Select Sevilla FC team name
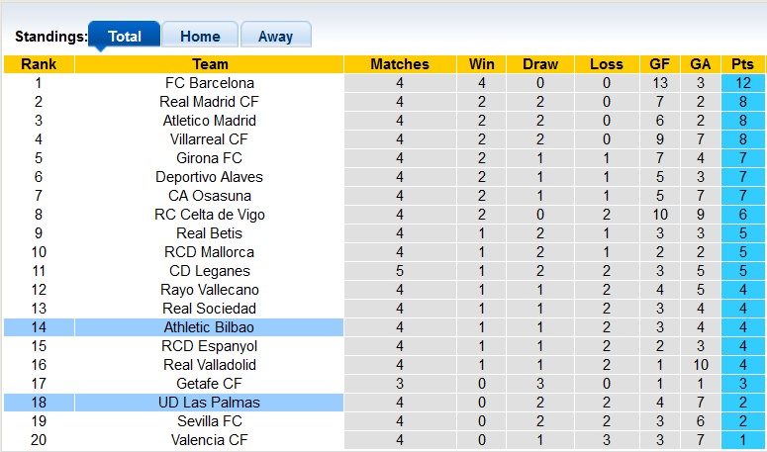767x452 pixels. pos(210,421)
